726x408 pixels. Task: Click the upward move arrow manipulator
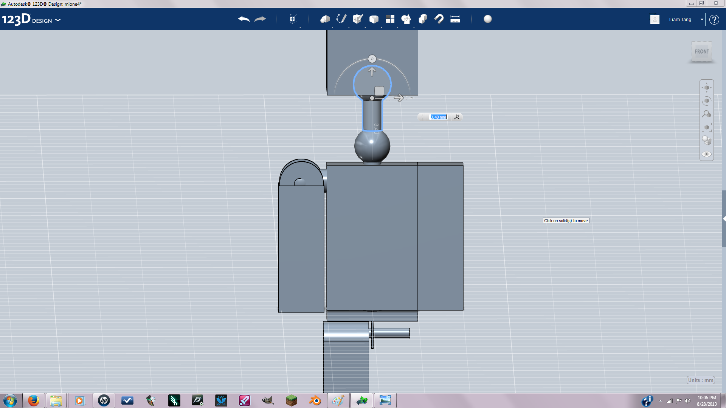(x=372, y=71)
